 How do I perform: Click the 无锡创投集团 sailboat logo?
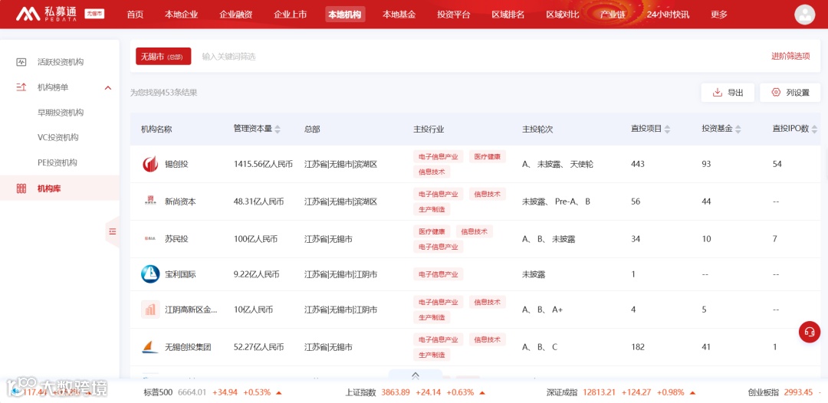[x=150, y=347]
